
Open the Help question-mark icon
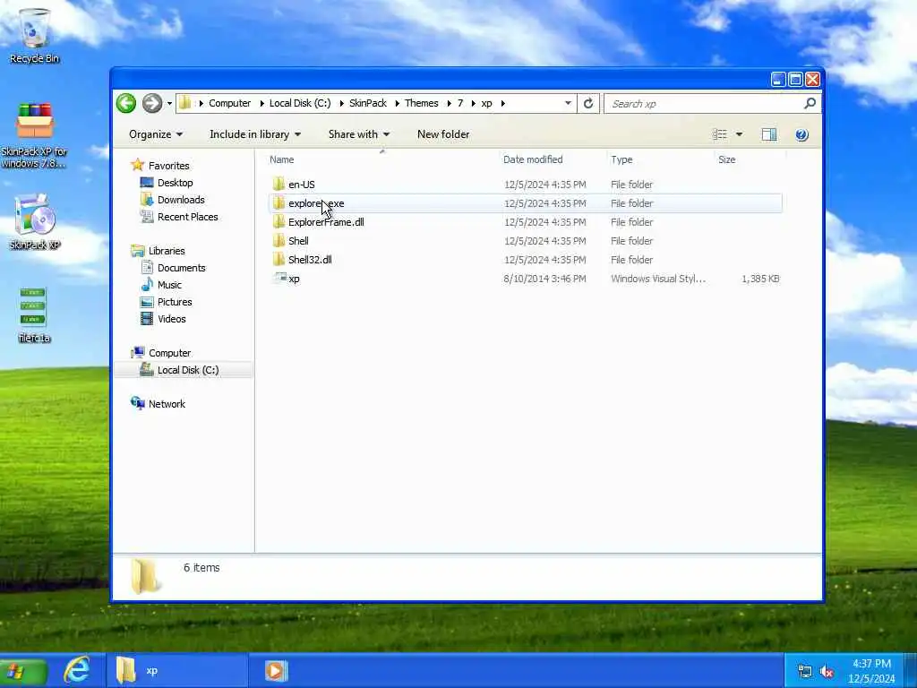801,134
